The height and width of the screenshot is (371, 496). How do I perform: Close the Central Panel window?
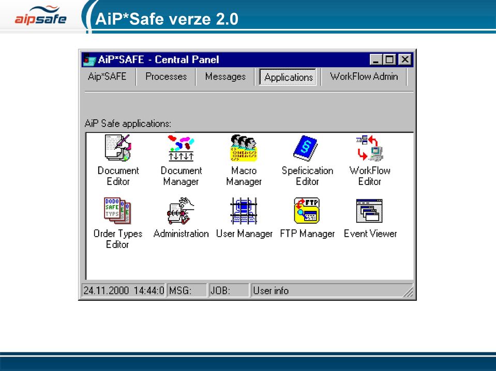point(405,60)
